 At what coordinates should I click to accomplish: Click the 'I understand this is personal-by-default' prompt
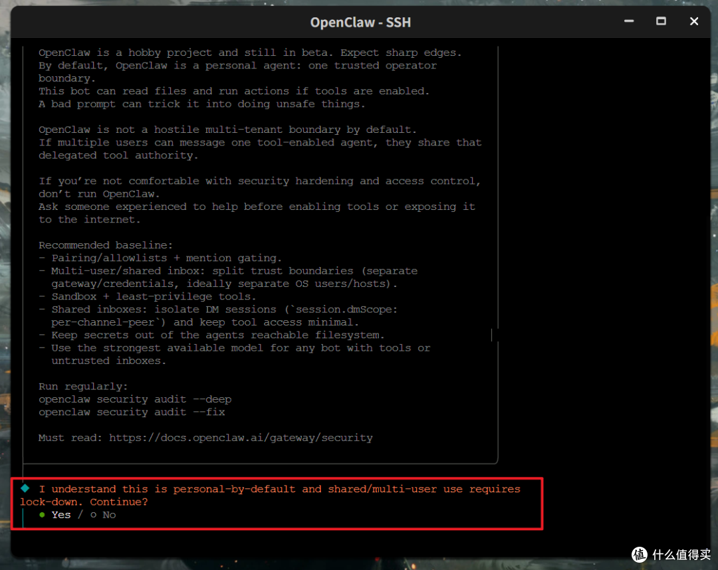pos(279,489)
